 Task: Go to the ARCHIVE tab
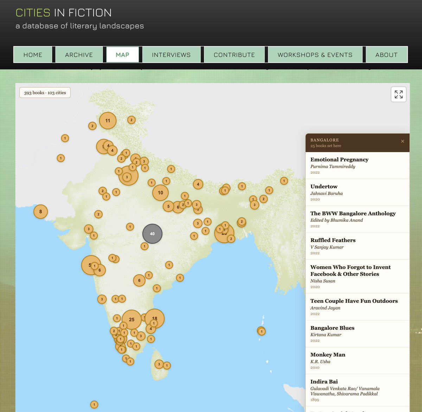coord(79,55)
